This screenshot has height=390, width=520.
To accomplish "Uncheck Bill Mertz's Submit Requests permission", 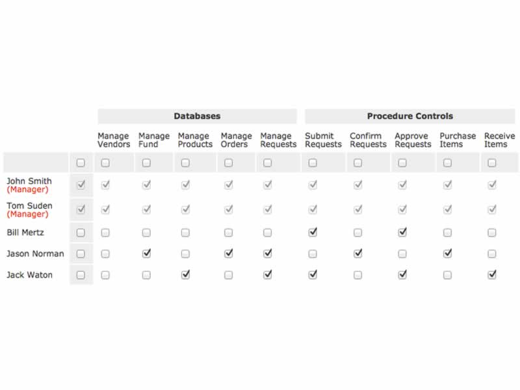I will point(313,232).
